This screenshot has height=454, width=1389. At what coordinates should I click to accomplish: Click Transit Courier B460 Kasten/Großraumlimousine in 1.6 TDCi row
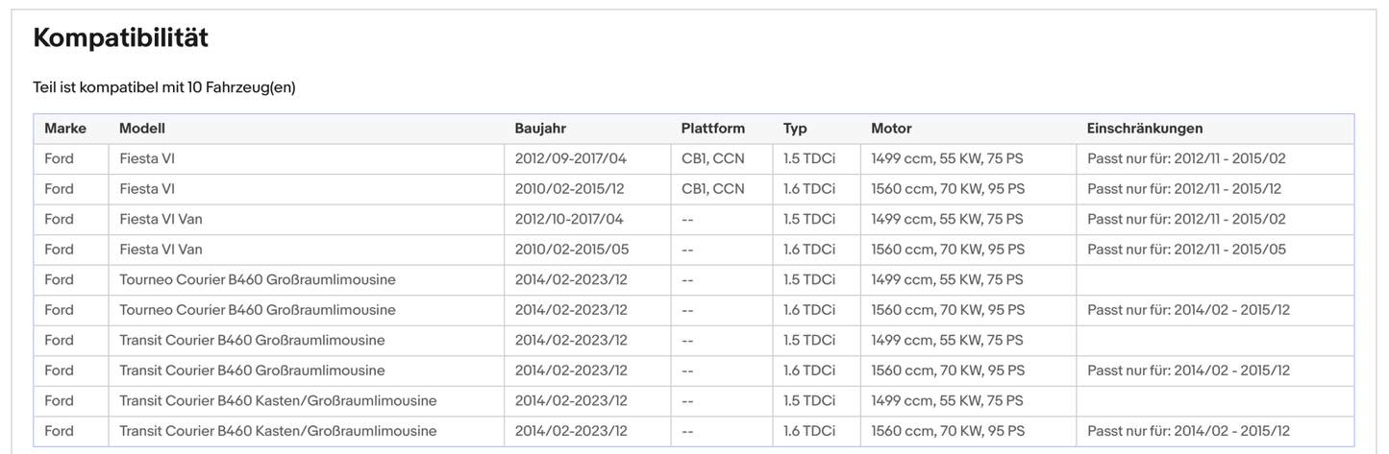278,431
